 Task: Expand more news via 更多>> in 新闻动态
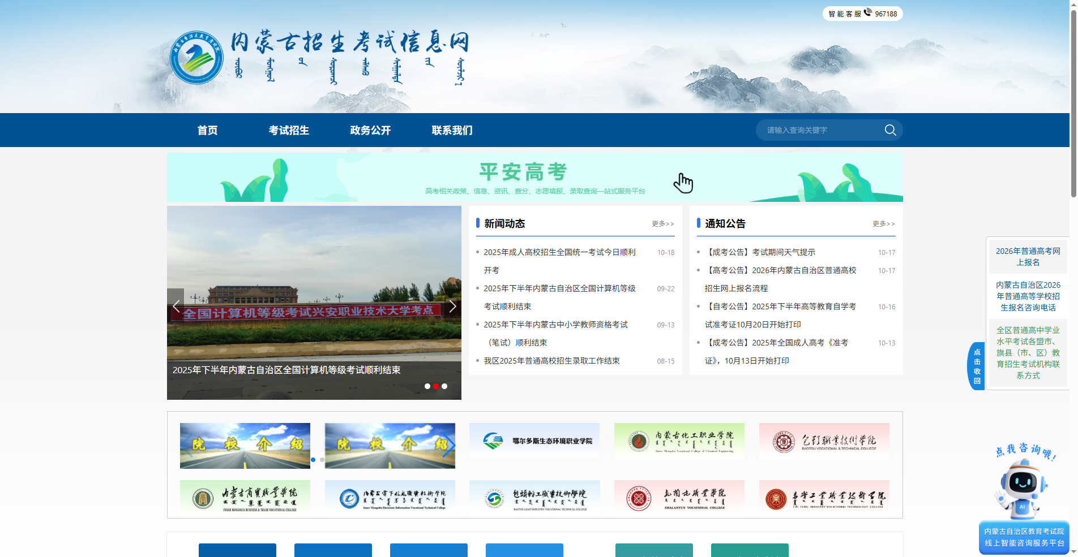coord(662,224)
